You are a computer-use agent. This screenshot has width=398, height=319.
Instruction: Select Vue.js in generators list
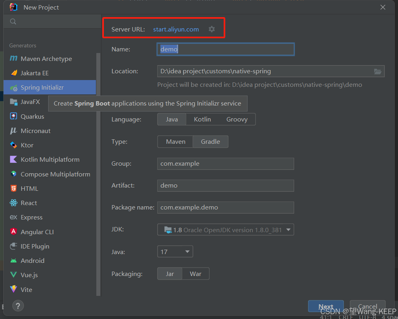coord(50,275)
